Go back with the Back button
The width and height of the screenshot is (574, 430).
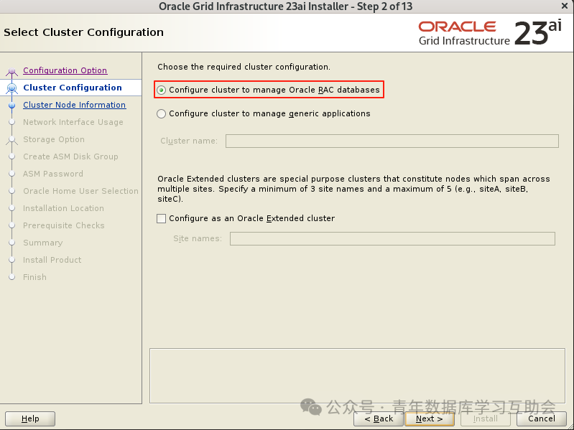pos(379,419)
